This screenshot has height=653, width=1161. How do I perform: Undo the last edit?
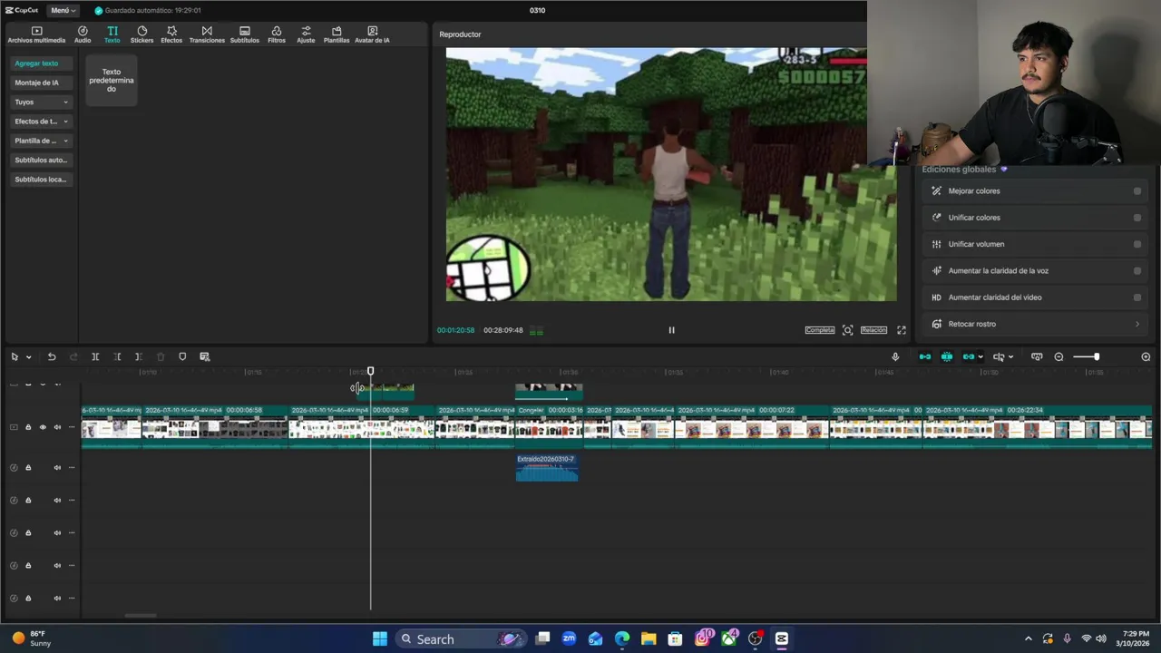click(x=52, y=356)
